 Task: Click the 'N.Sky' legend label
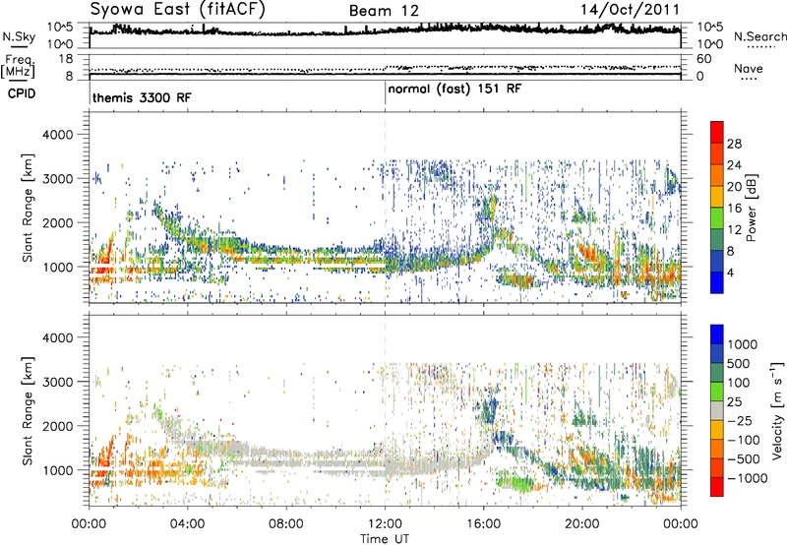pyautogui.click(x=19, y=36)
